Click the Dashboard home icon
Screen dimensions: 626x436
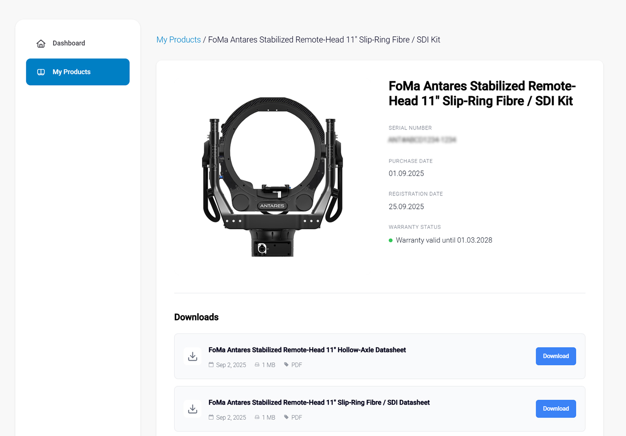click(x=41, y=43)
